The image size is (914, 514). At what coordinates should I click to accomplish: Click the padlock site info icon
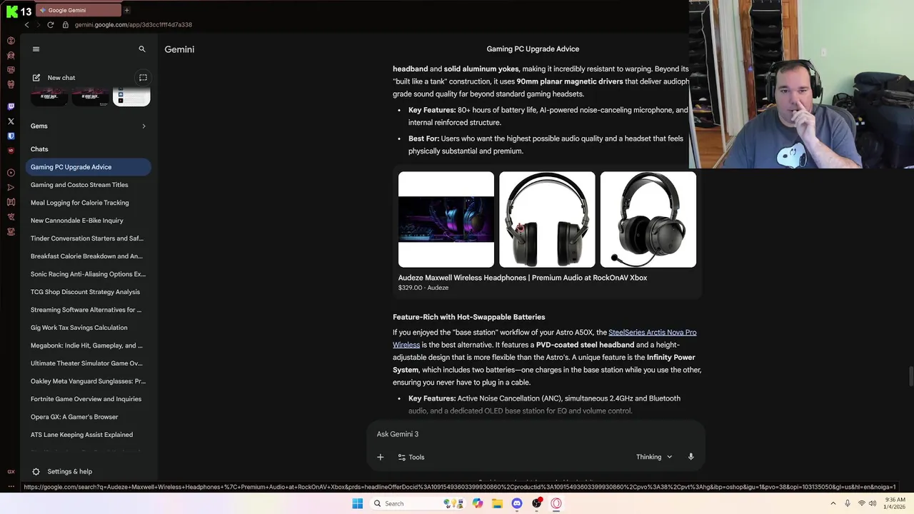(66, 25)
